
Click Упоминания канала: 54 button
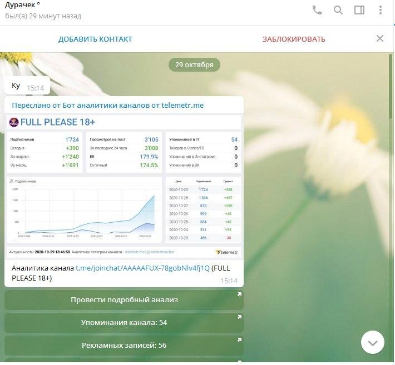(x=124, y=323)
